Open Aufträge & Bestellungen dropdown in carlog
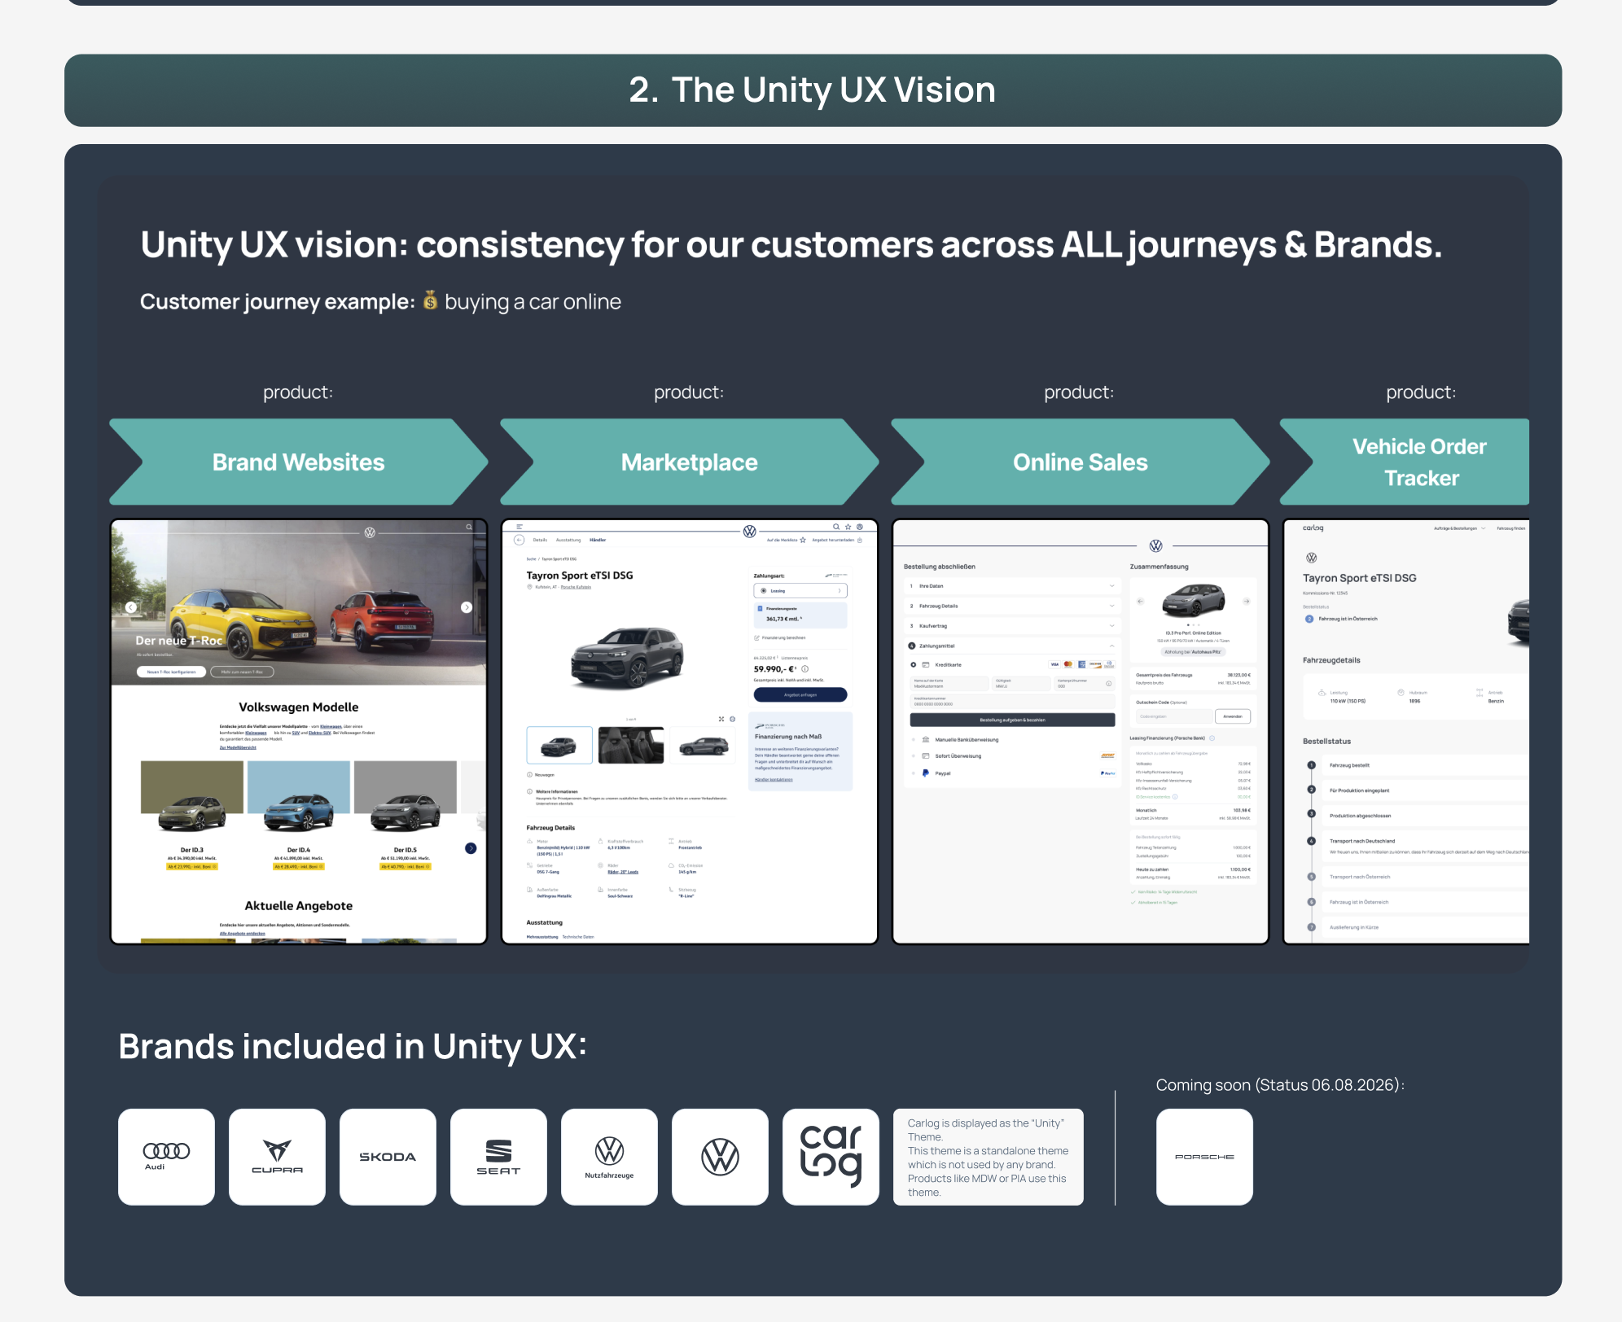 pos(1460,528)
